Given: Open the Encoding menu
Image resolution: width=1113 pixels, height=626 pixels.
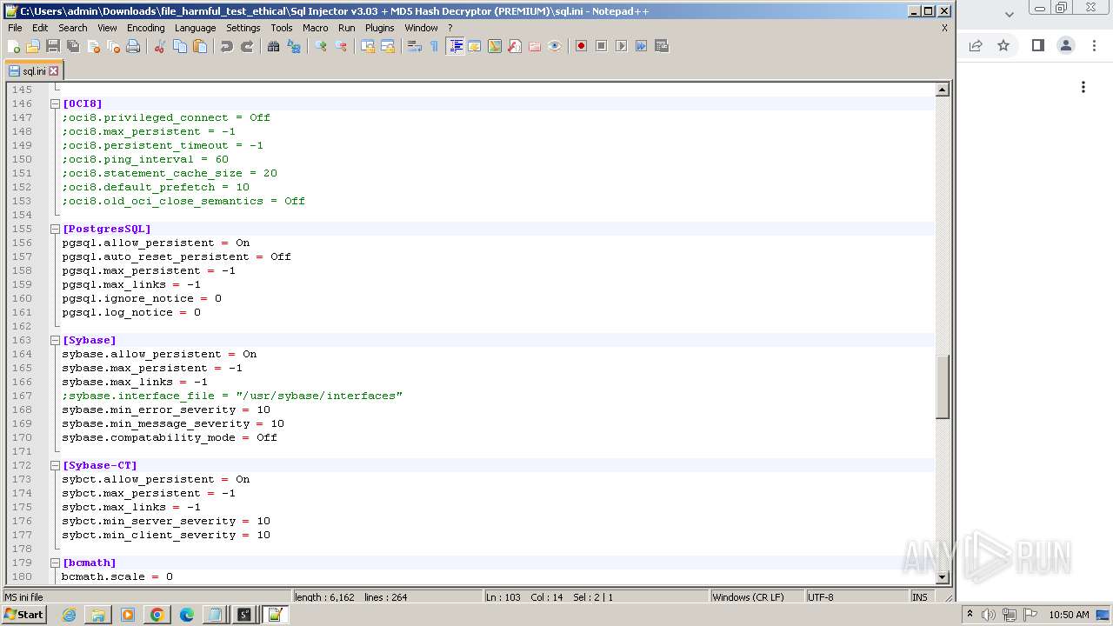Looking at the screenshot, I should point(145,28).
